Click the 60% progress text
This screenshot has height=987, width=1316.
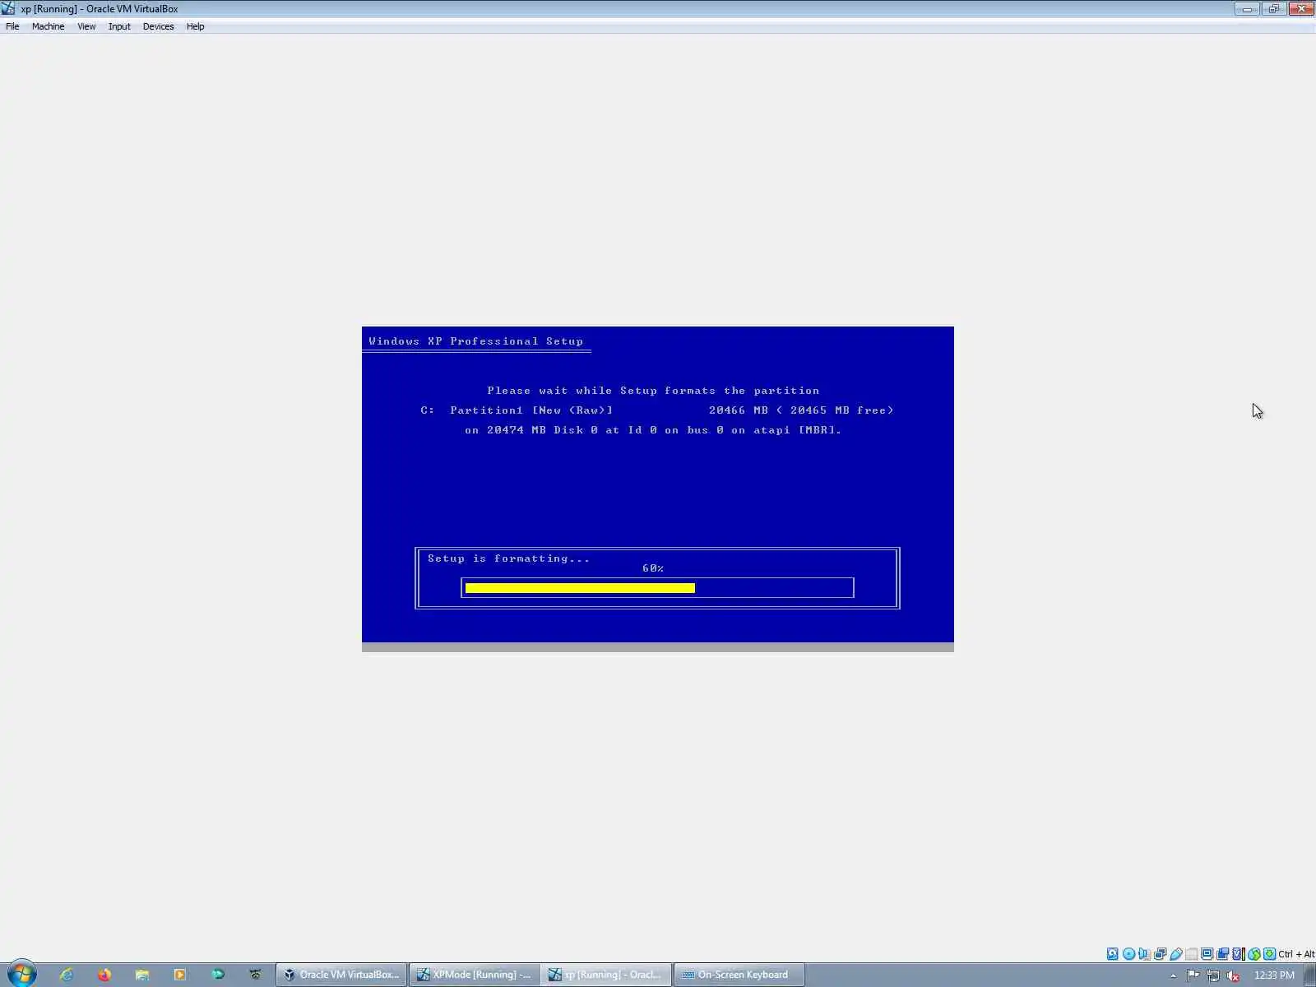(653, 568)
